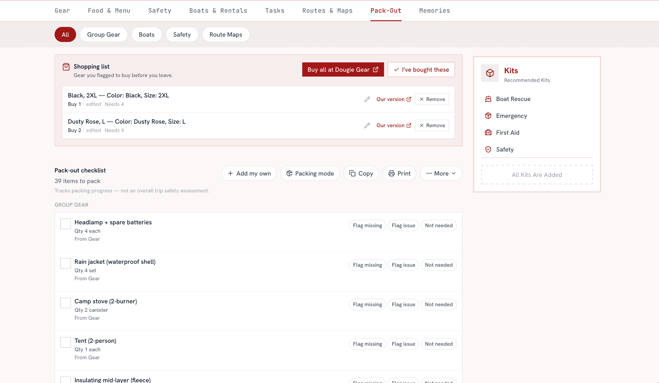Image resolution: width=659 pixels, height=383 pixels.
Task: Mark Tent (2-person) as not needed
Action: pos(439,344)
